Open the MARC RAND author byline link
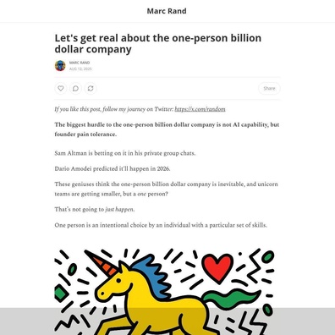The height and width of the screenshot is (335, 335). point(80,63)
